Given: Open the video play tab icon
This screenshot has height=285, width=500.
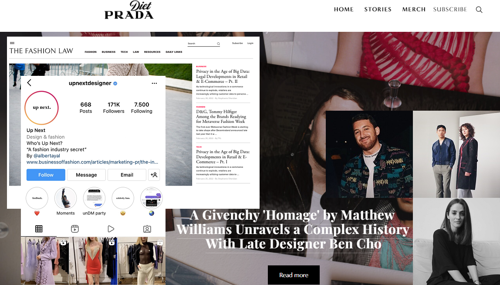Looking at the screenshot, I should tap(111, 229).
